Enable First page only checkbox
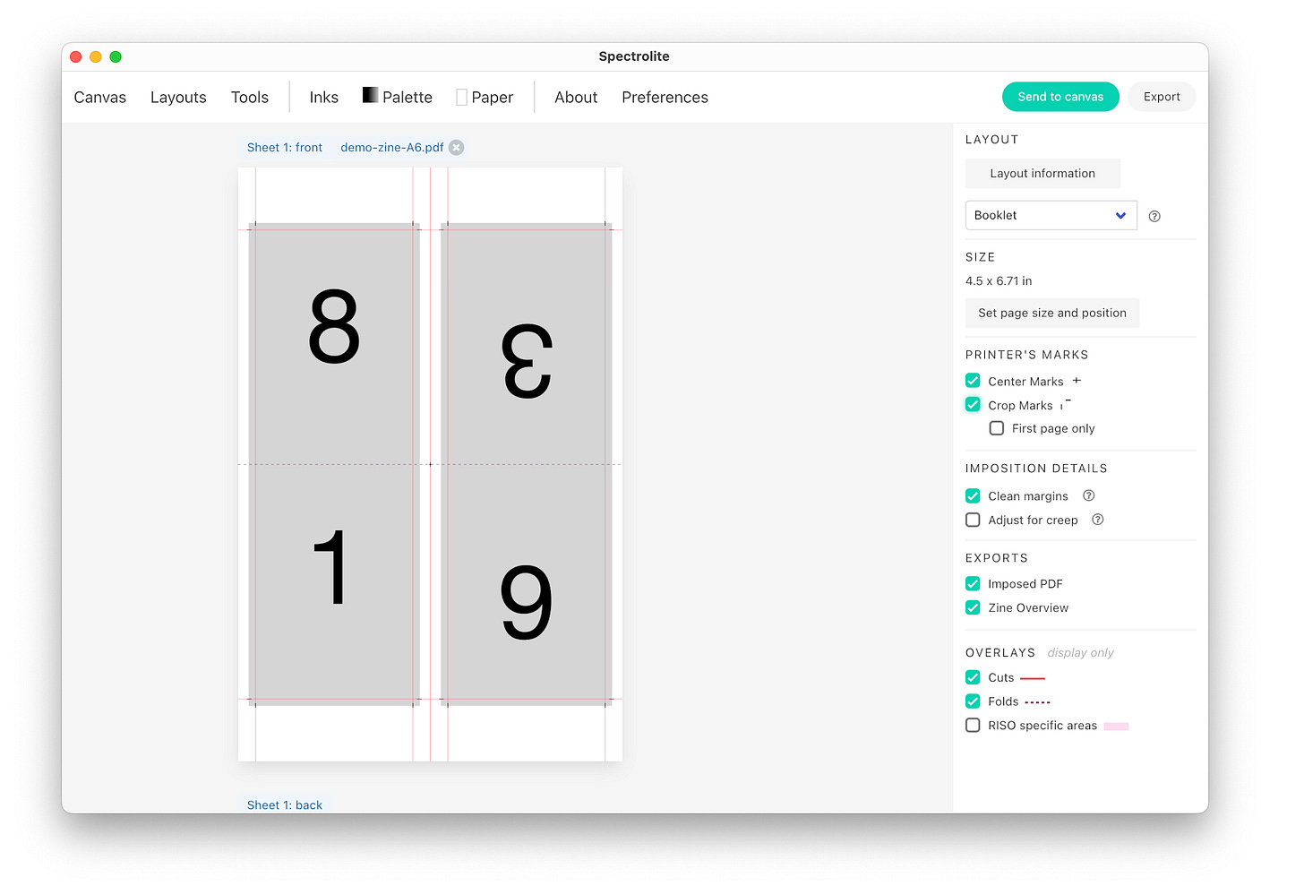The width and height of the screenshot is (1304, 886). click(997, 428)
